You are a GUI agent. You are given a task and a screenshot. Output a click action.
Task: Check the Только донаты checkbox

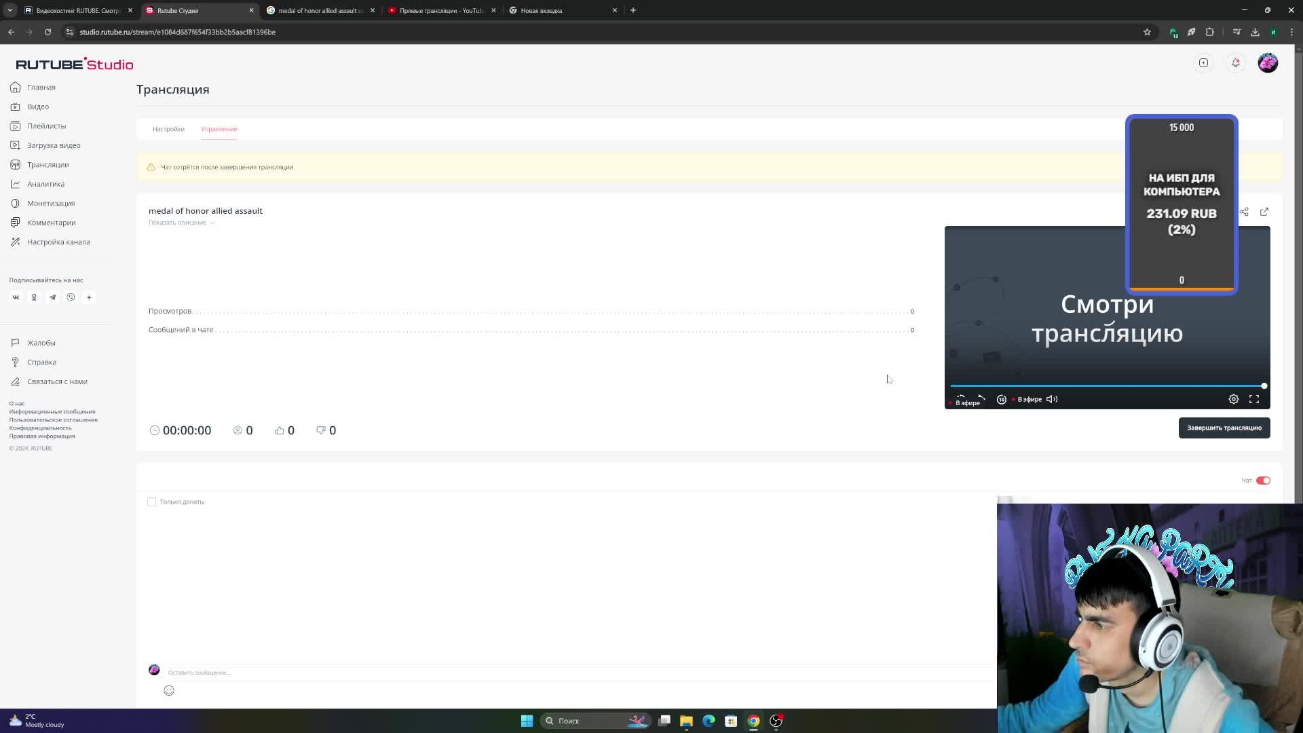coord(151,502)
